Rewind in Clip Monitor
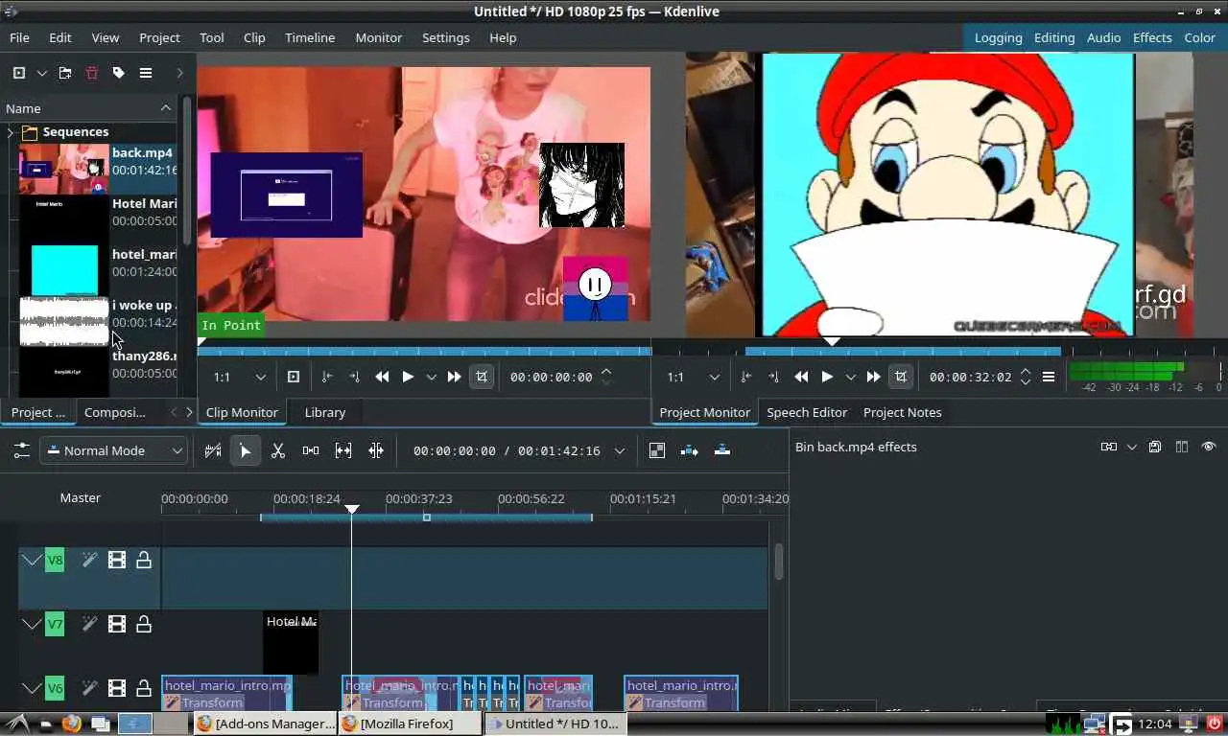 coord(382,377)
